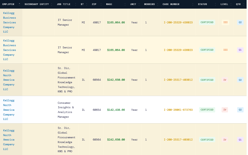Select Year unit in the Consumer Insights row
248x155 pixels.
[x=134, y=110]
